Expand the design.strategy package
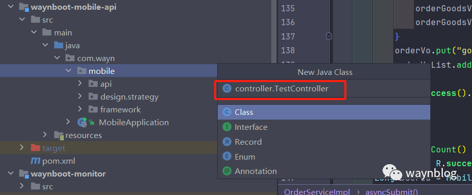The width and height of the screenshot is (472, 195). [x=80, y=96]
